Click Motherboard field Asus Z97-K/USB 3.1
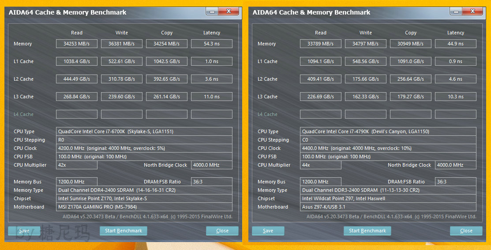 pyautogui.click(x=388, y=207)
